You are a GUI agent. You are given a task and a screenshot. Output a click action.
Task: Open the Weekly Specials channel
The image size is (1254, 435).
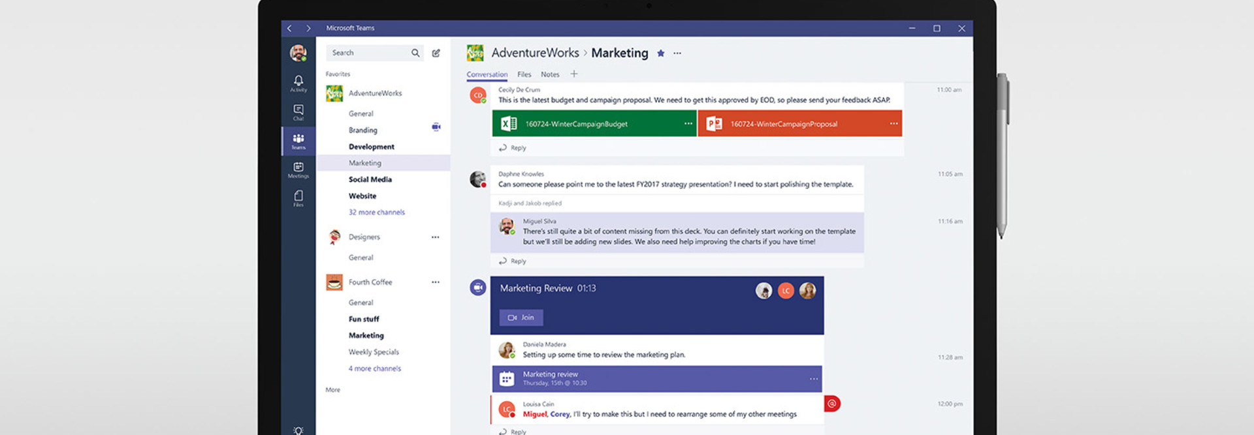[x=374, y=352]
